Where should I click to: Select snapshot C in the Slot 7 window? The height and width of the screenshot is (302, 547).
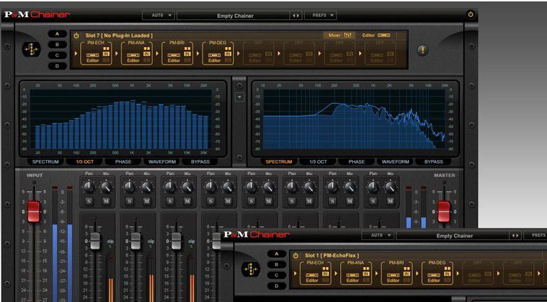coord(58,55)
